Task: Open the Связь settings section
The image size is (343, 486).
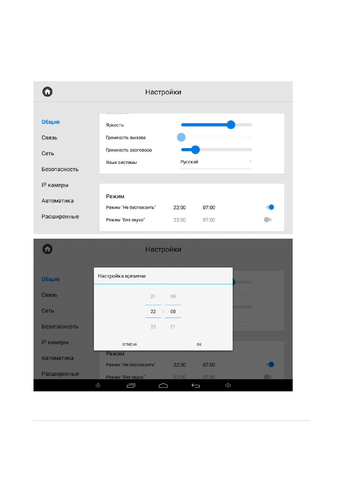Action: 50,138
